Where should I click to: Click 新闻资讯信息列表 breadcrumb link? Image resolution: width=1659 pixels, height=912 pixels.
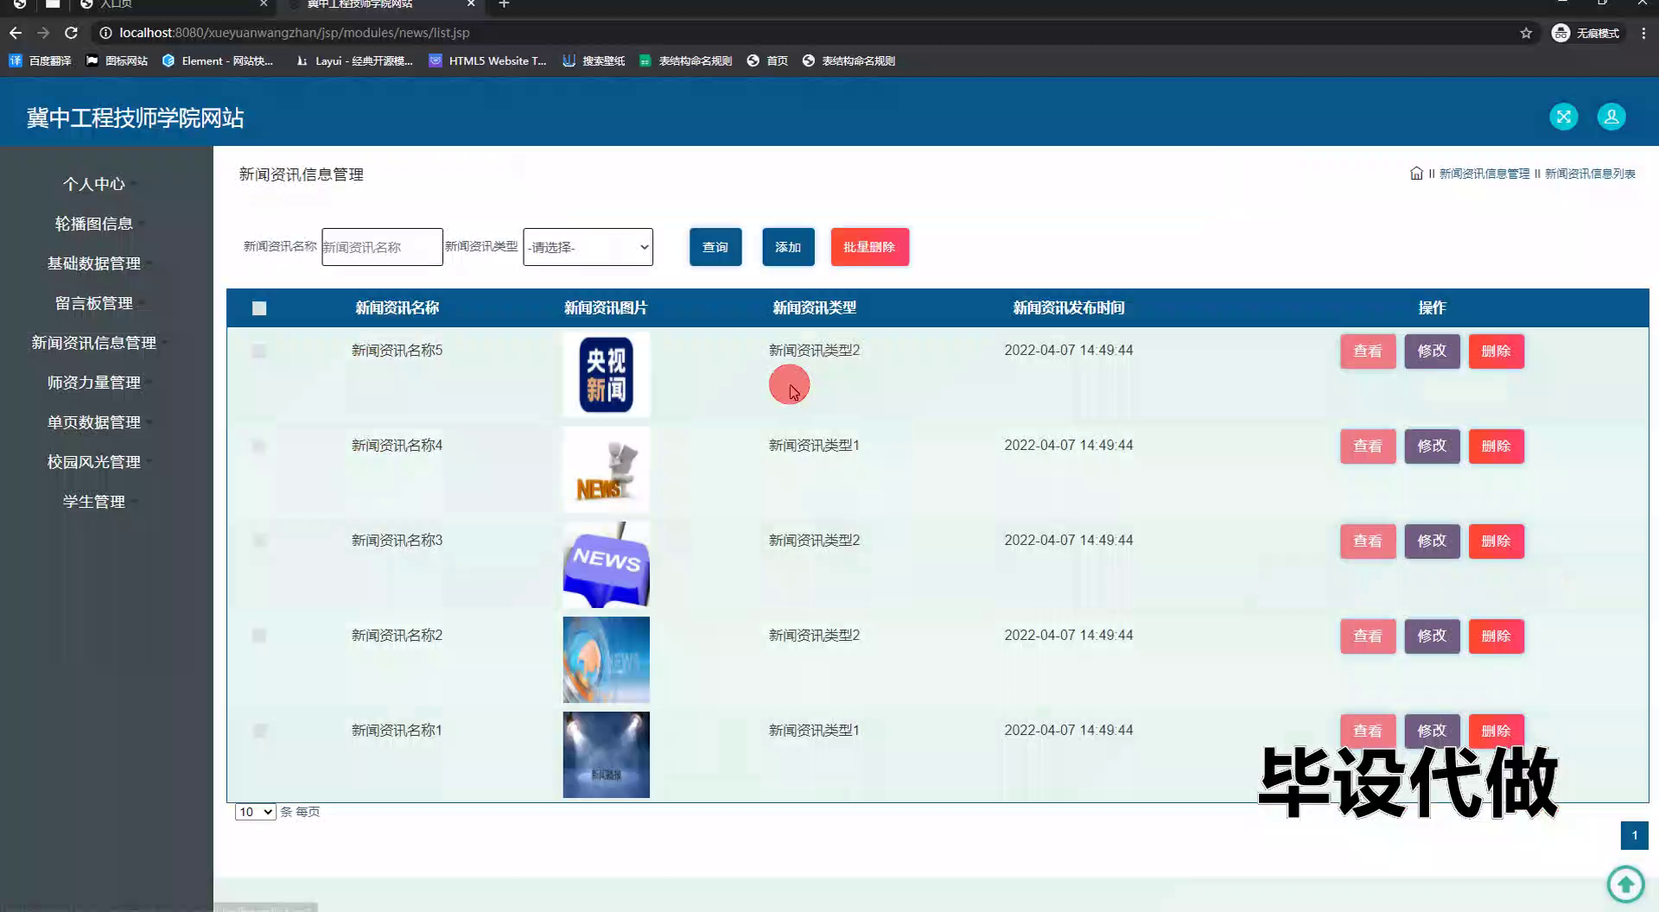(1590, 174)
